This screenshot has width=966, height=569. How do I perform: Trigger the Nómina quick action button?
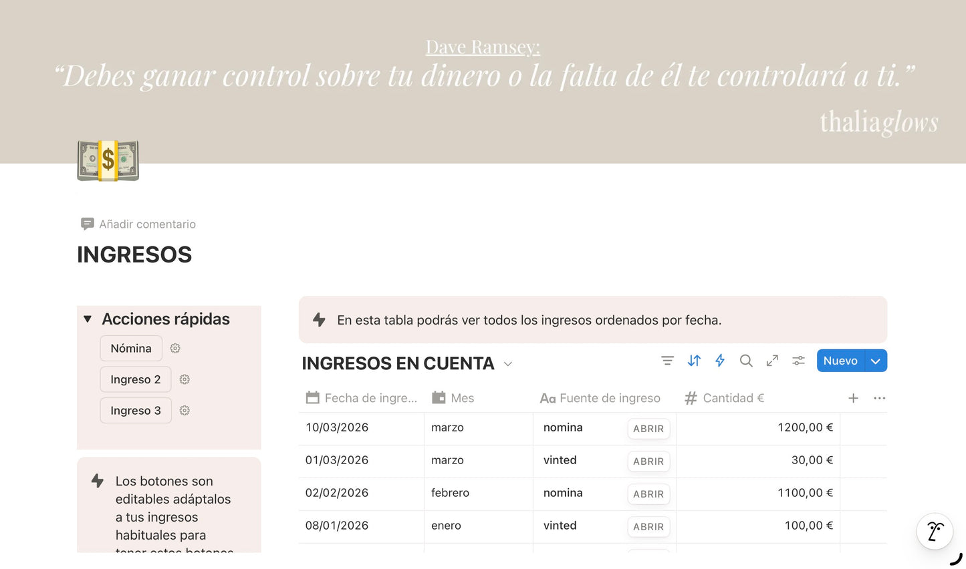131,348
